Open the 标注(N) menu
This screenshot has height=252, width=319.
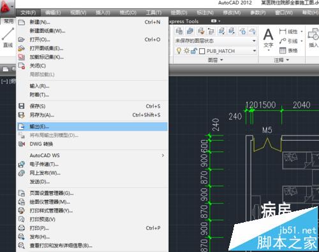coord(205,13)
